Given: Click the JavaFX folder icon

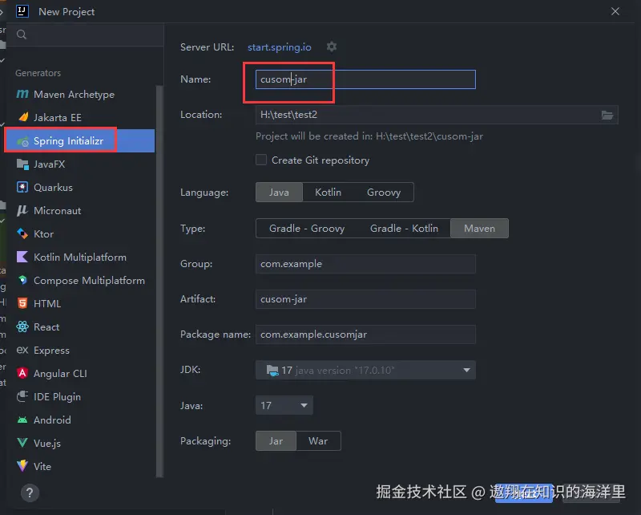Looking at the screenshot, I should click(22, 164).
